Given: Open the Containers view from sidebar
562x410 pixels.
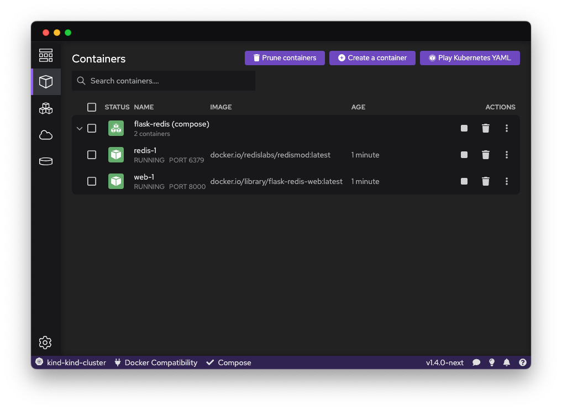Looking at the screenshot, I should [46, 81].
